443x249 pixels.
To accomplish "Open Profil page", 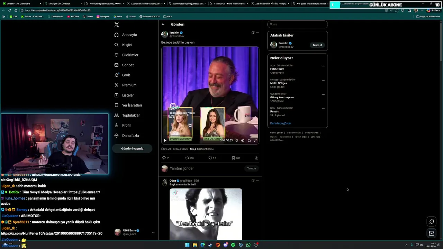I will [x=122, y=125].
